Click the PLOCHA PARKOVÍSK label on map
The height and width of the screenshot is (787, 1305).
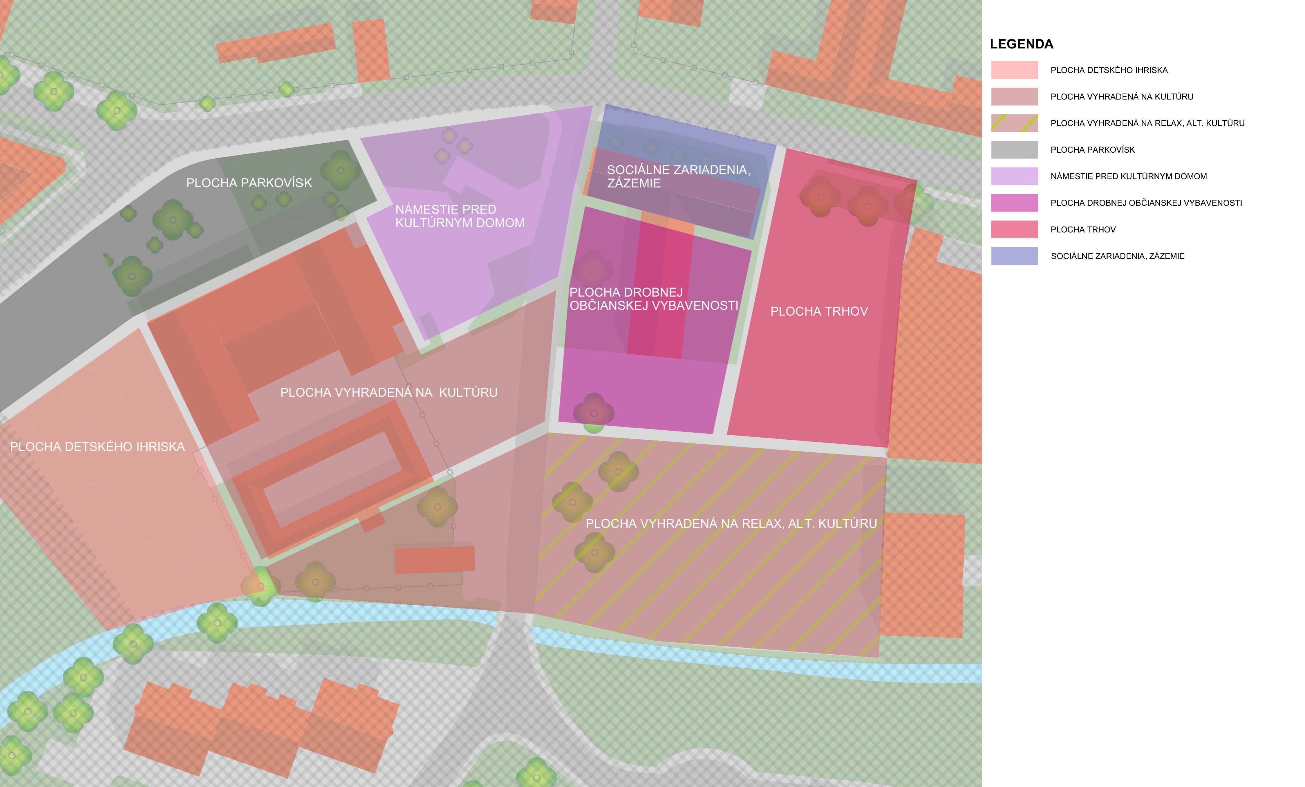tap(249, 183)
